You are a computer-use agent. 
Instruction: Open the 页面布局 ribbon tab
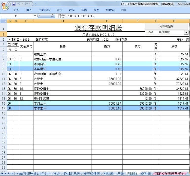click(x=44, y=10)
